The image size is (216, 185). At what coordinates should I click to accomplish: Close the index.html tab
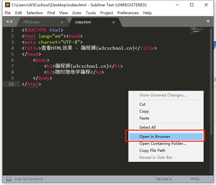(x=114, y=22)
